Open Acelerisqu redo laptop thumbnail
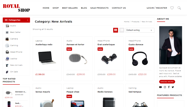The image size is (187, 107). [x=47, y=58]
